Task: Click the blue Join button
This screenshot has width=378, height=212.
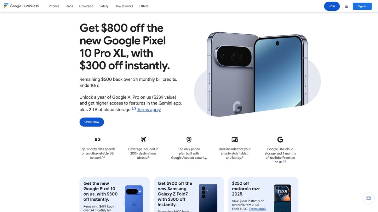Action: tap(332, 6)
